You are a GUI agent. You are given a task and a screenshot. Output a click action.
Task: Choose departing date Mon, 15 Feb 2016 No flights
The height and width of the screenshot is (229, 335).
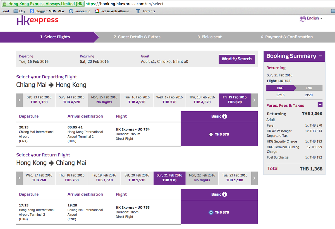point(104,100)
